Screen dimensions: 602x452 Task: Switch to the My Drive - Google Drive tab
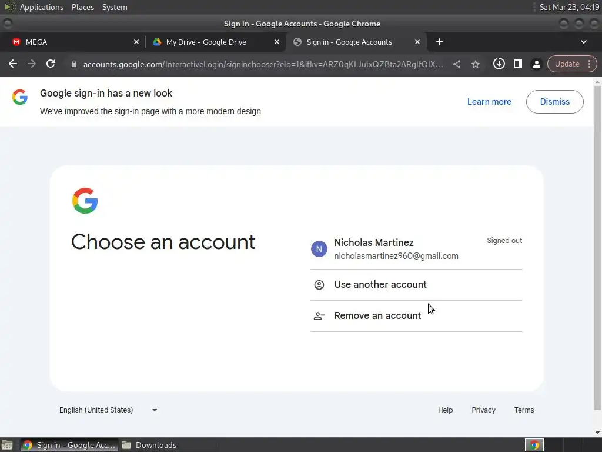pyautogui.click(x=215, y=42)
